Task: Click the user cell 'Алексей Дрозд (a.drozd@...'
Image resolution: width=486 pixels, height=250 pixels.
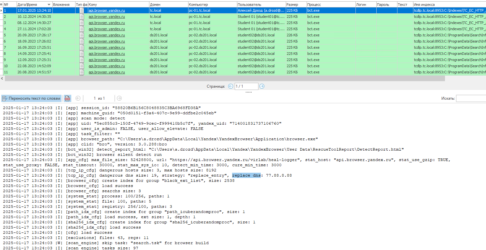Action: [x=261, y=10]
